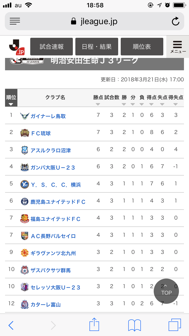The width and height of the screenshot is (189, 336).
Task: Tap the Safari reload page icon
Action: (175, 21)
